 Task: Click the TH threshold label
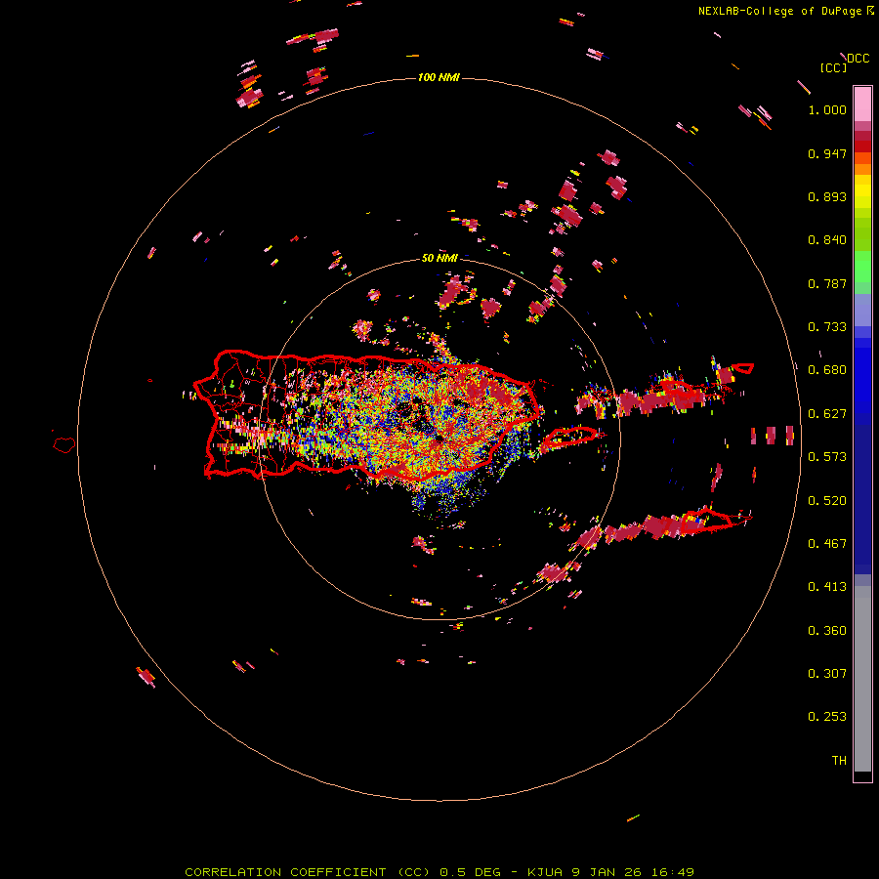[x=839, y=760]
